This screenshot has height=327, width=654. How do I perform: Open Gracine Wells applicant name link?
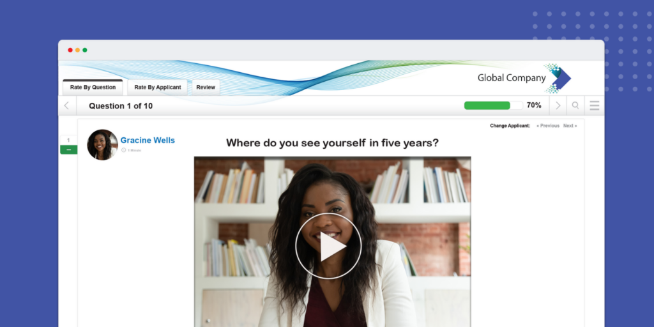click(x=148, y=141)
